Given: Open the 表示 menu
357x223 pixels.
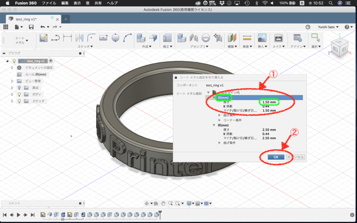Looking at the screenshot, I should pos(77,3).
